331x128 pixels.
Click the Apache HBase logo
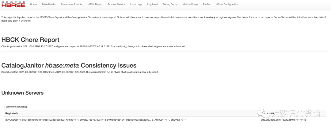point(13,4)
